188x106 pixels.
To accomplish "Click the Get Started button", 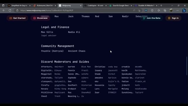I will coord(18,18).
